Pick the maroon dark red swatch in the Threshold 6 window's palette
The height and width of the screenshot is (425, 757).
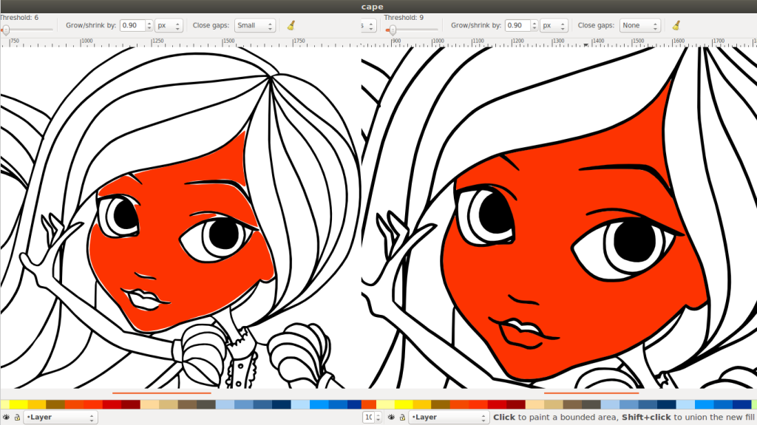click(x=130, y=404)
